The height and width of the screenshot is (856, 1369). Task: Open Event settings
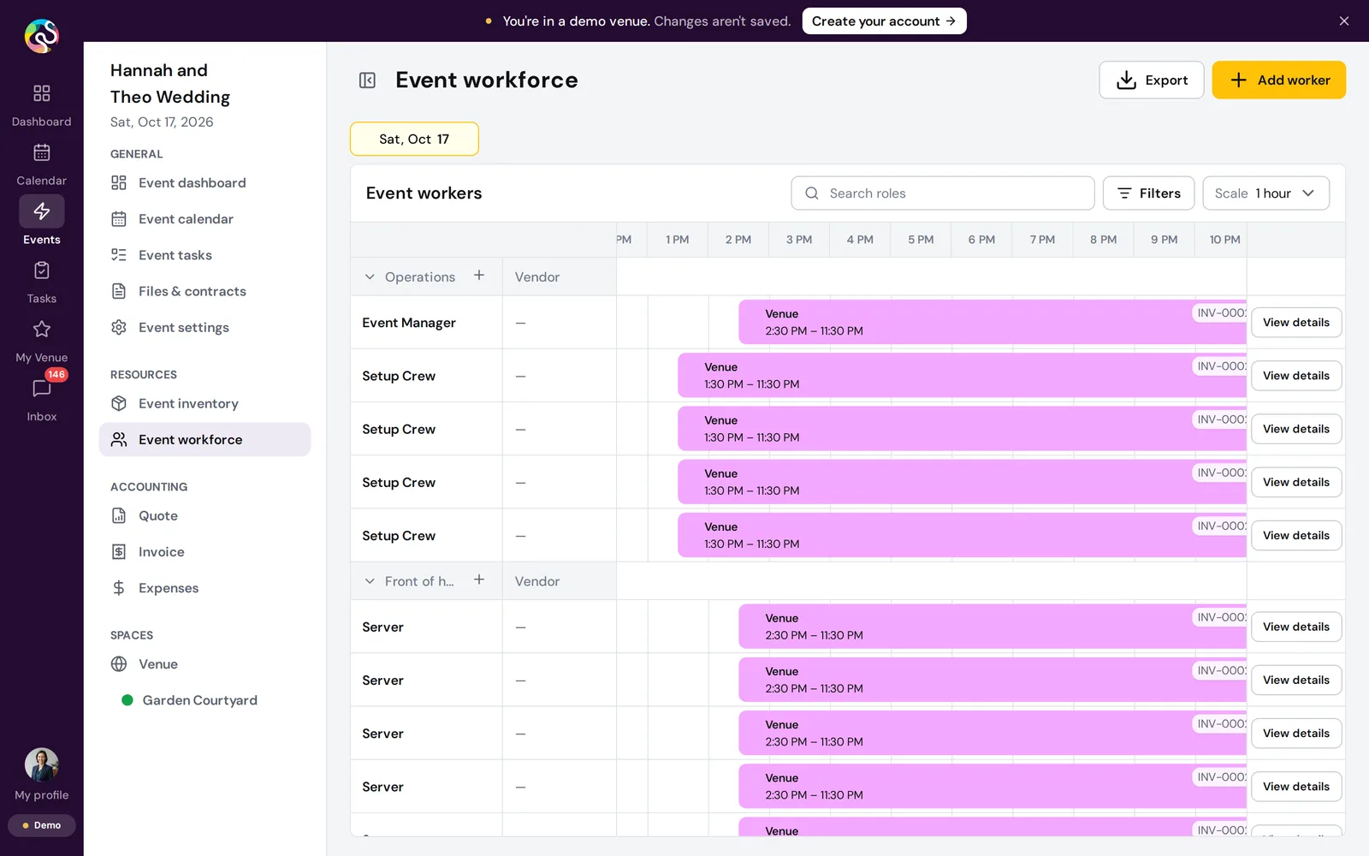click(204, 327)
